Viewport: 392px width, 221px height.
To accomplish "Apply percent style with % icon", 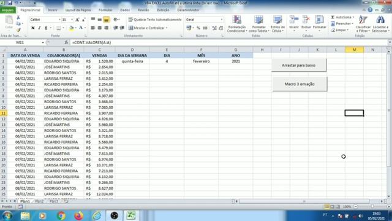I will [198, 28].
